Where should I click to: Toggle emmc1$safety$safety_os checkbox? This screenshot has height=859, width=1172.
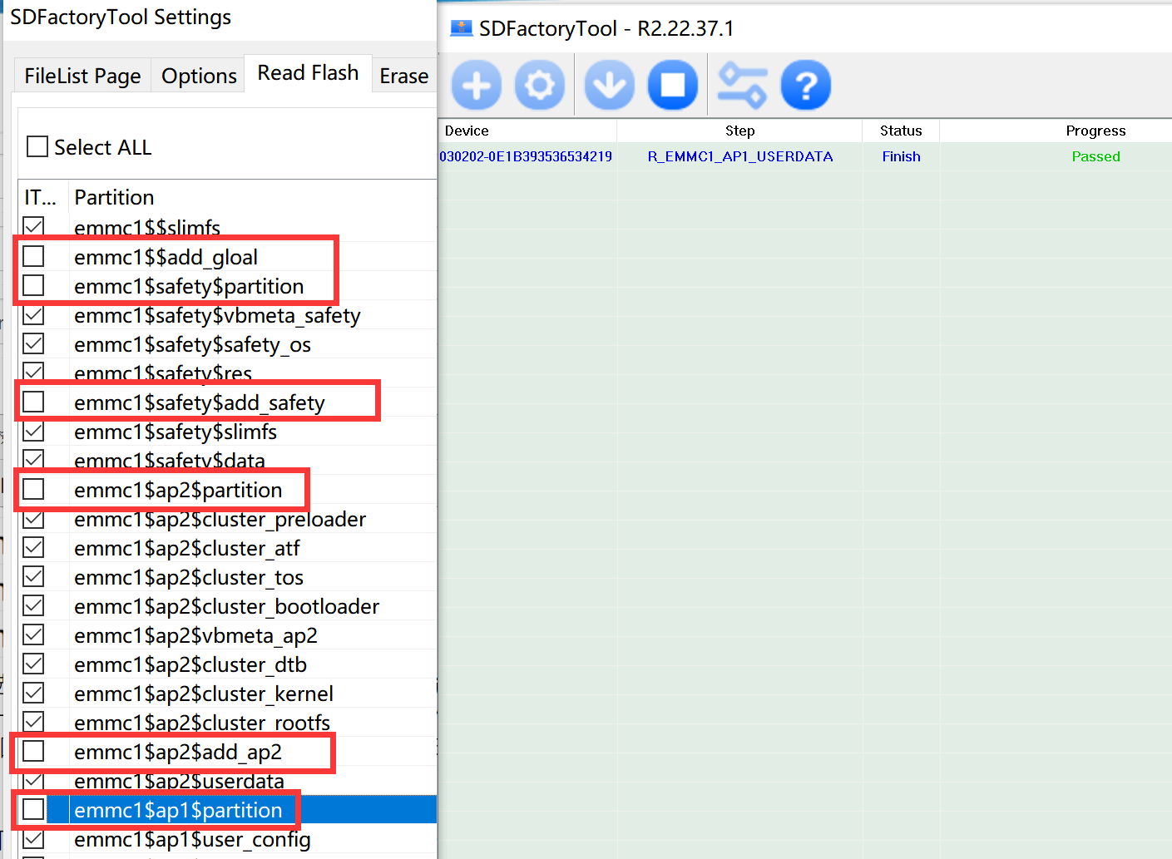(x=33, y=343)
